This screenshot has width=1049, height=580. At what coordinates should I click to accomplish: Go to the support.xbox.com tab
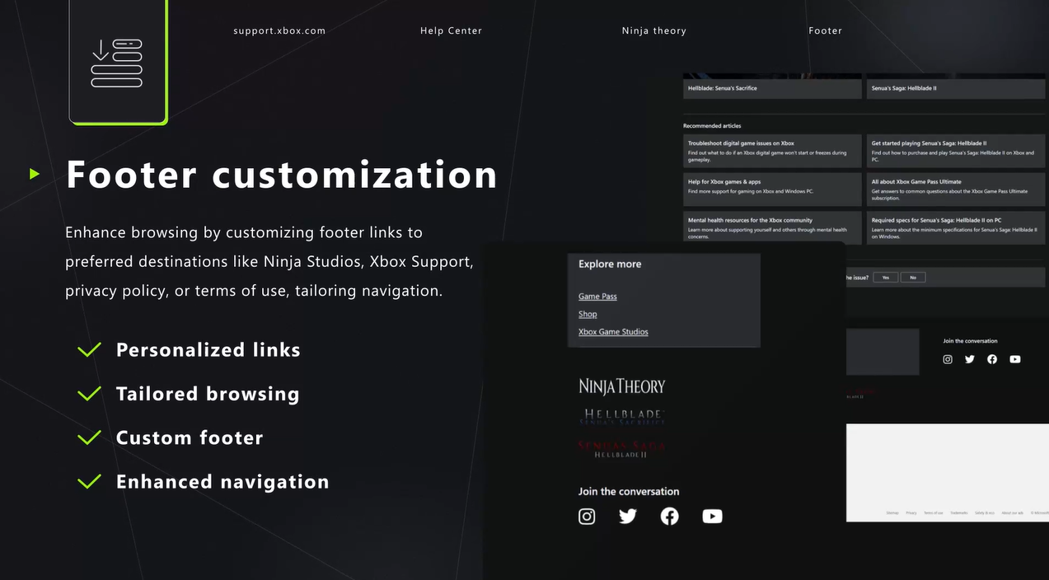(279, 30)
